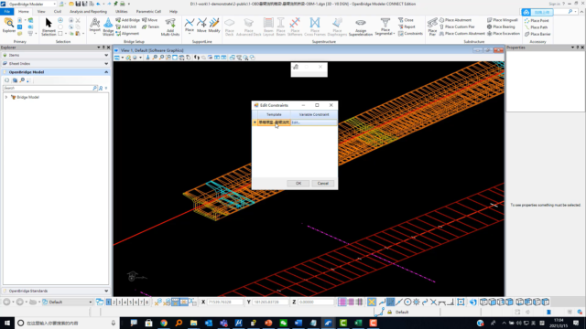This screenshot has width=586, height=329.
Task: Click the Variable Constraint column header
Action: click(314, 114)
